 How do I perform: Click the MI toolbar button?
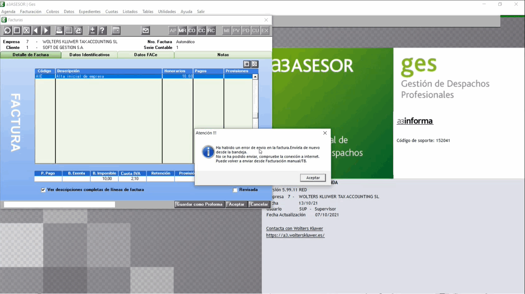227,31
